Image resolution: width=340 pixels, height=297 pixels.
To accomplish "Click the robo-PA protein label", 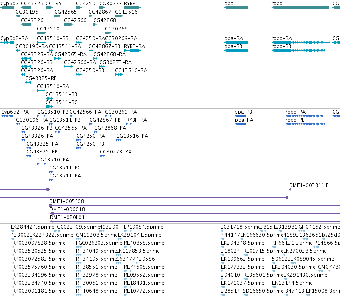I will click(x=296, y=112).
